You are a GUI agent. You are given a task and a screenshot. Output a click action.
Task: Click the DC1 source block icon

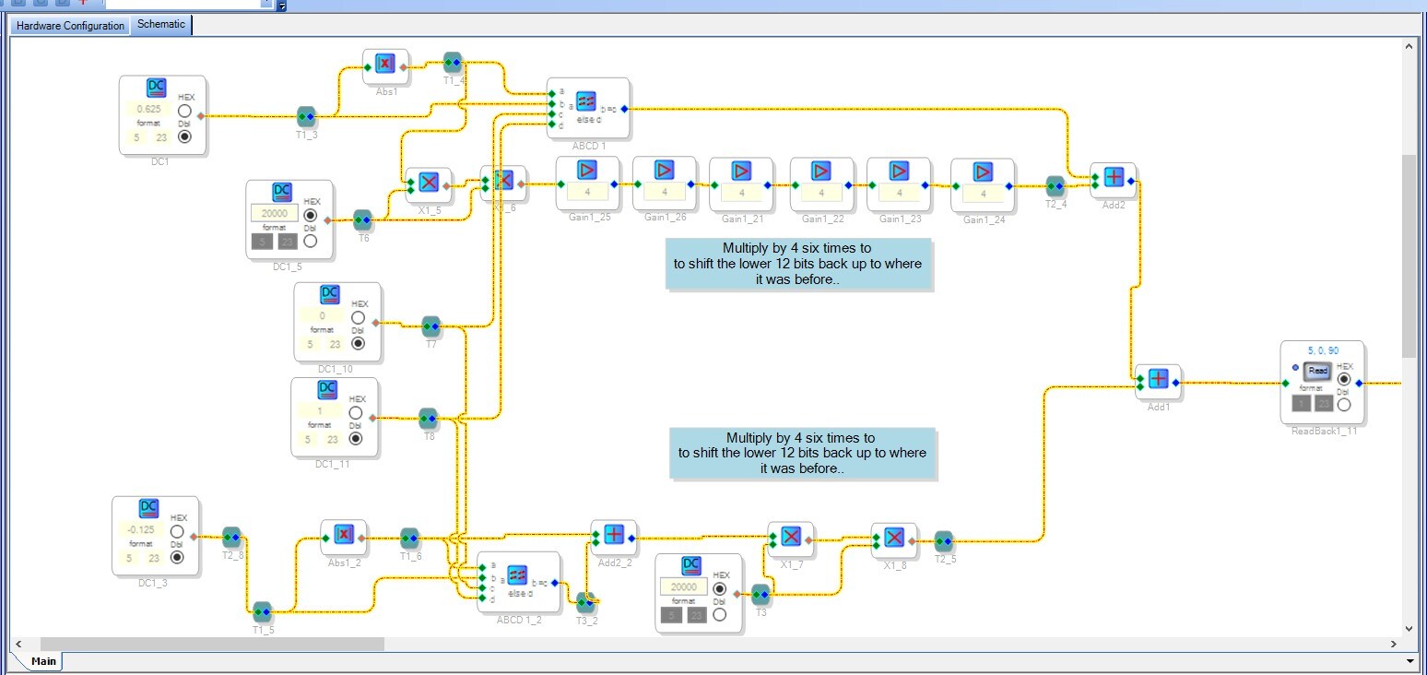157,88
